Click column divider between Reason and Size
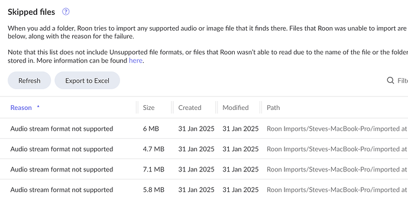Screen dimensions: 408x214 [137, 108]
